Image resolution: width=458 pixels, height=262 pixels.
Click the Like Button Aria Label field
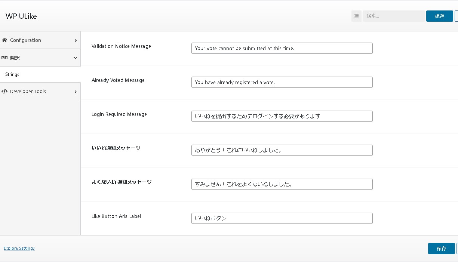tap(282, 218)
